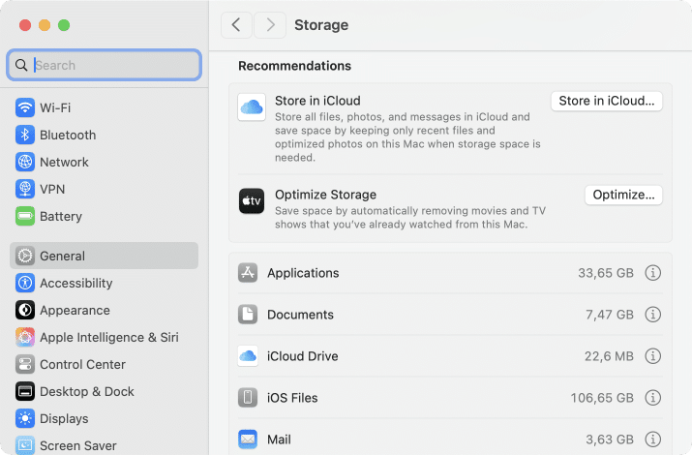Click the Documents category icon
Screen dimensions: 692x455
(x=248, y=315)
